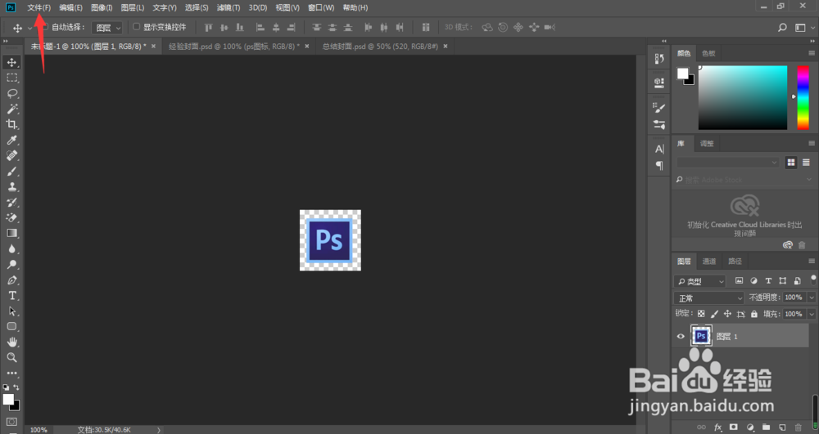
Task: Open the fill 填充 slider arrow
Action: [811, 314]
